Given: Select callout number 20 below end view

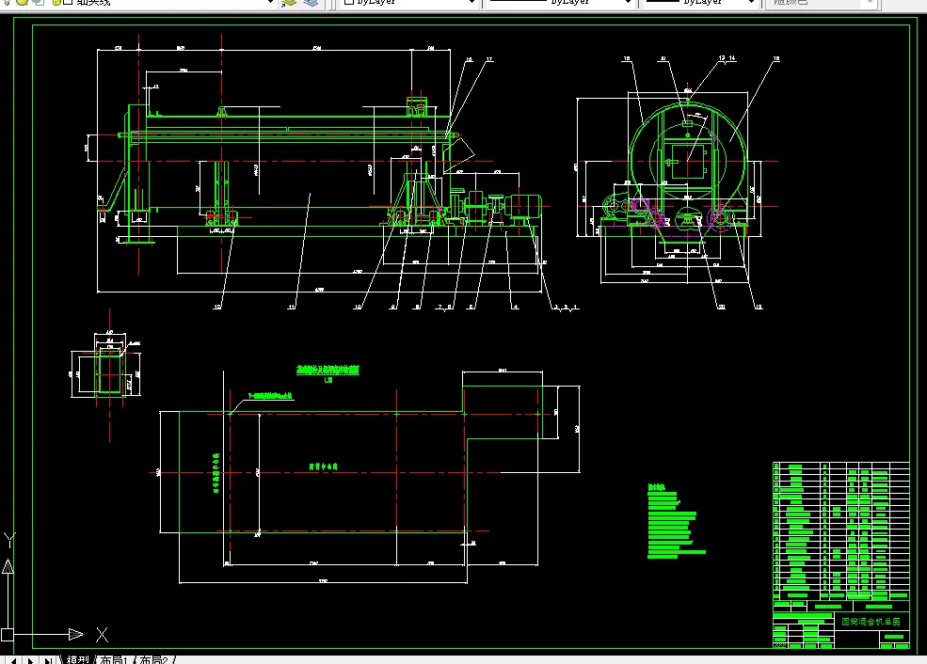Looking at the screenshot, I should point(721,307).
